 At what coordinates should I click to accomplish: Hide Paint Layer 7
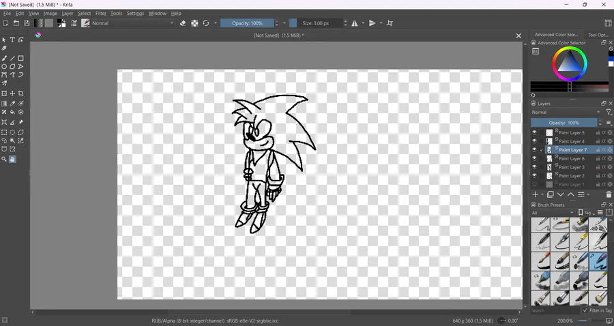(x=534, y=149)
